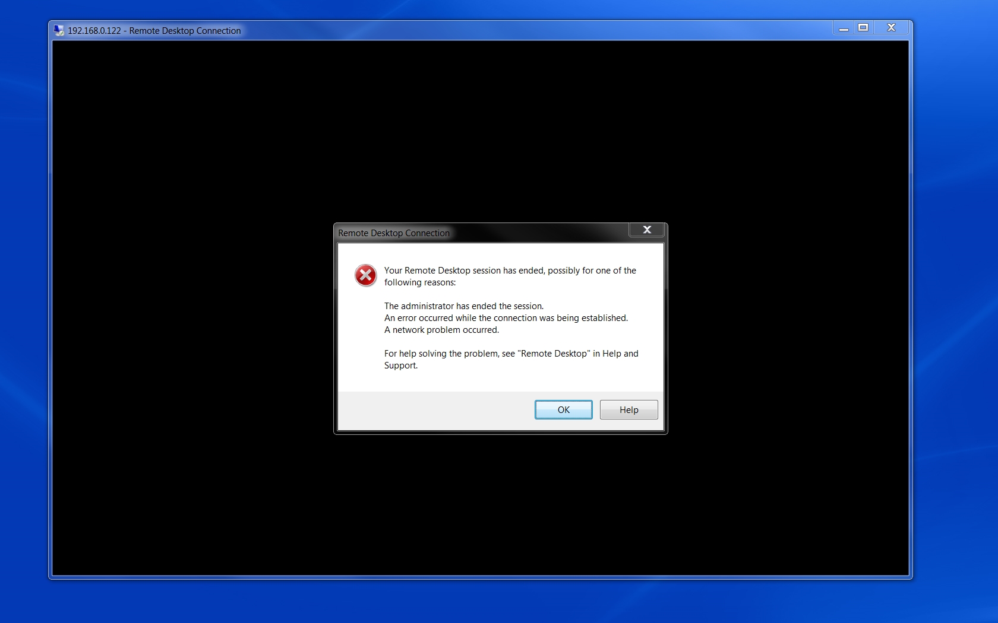Maximize the 192.168.0.122 Remote Desktop window

pyautogui.click(x=864, y=28)
